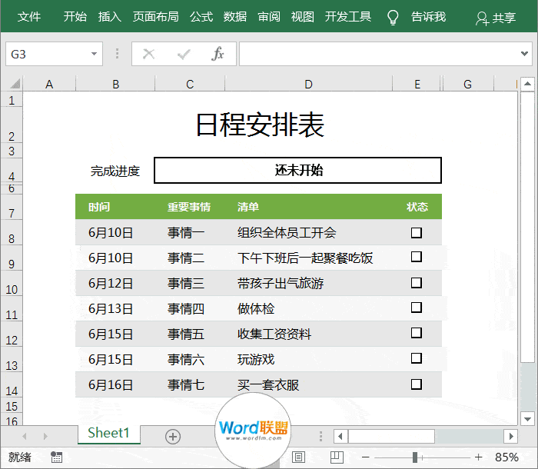Select the 清单 header cell
The image size is (538, 469).
tap(308, 207)
